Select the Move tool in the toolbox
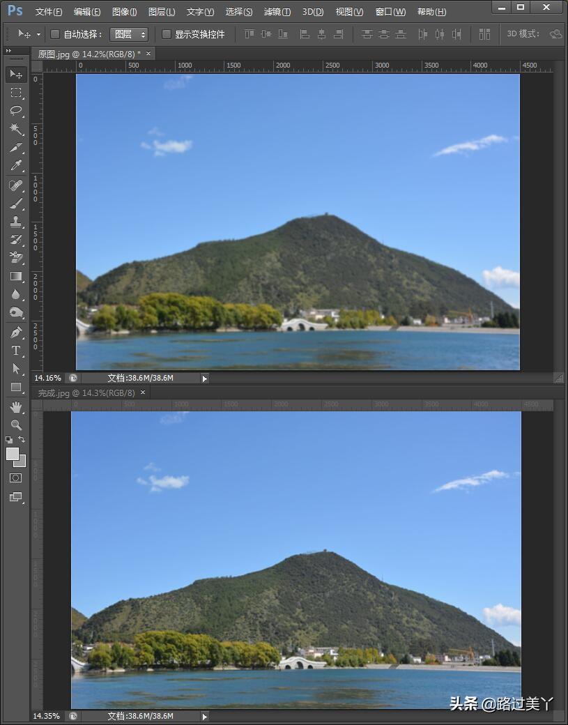Screen dimensions: 568x725 [x=16, y=75]
